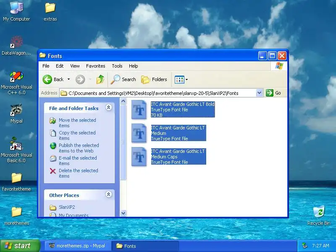Click the system tray network icon
336x252 pixels.
click(305, 246)
